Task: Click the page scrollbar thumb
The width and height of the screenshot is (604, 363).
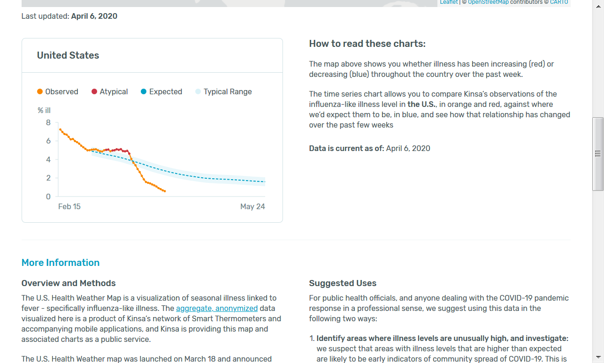Action: [598, 154]
